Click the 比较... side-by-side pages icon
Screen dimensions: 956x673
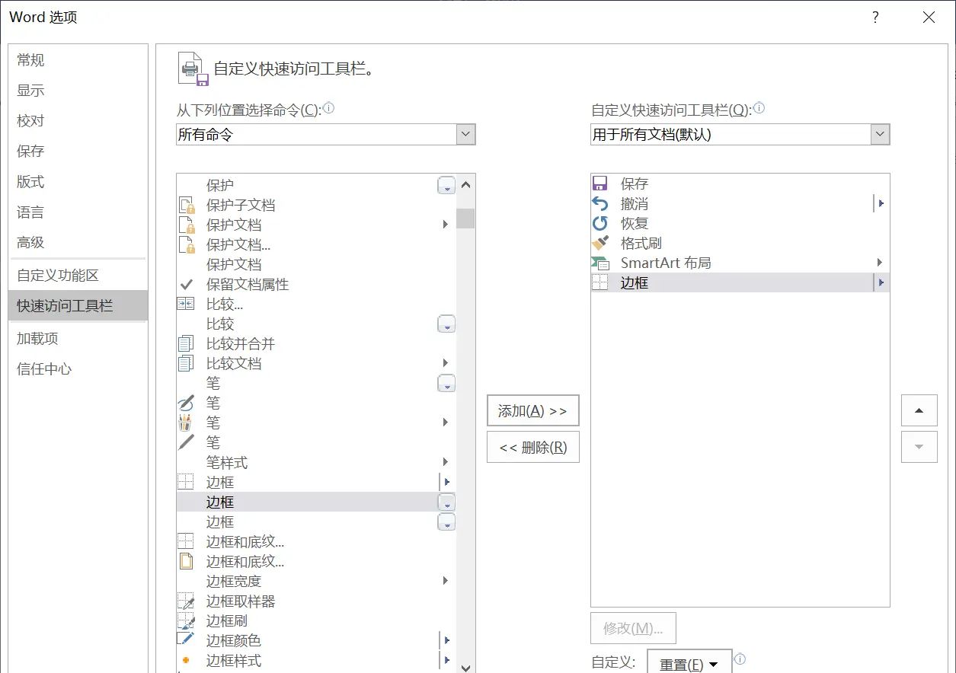point(186,304)
